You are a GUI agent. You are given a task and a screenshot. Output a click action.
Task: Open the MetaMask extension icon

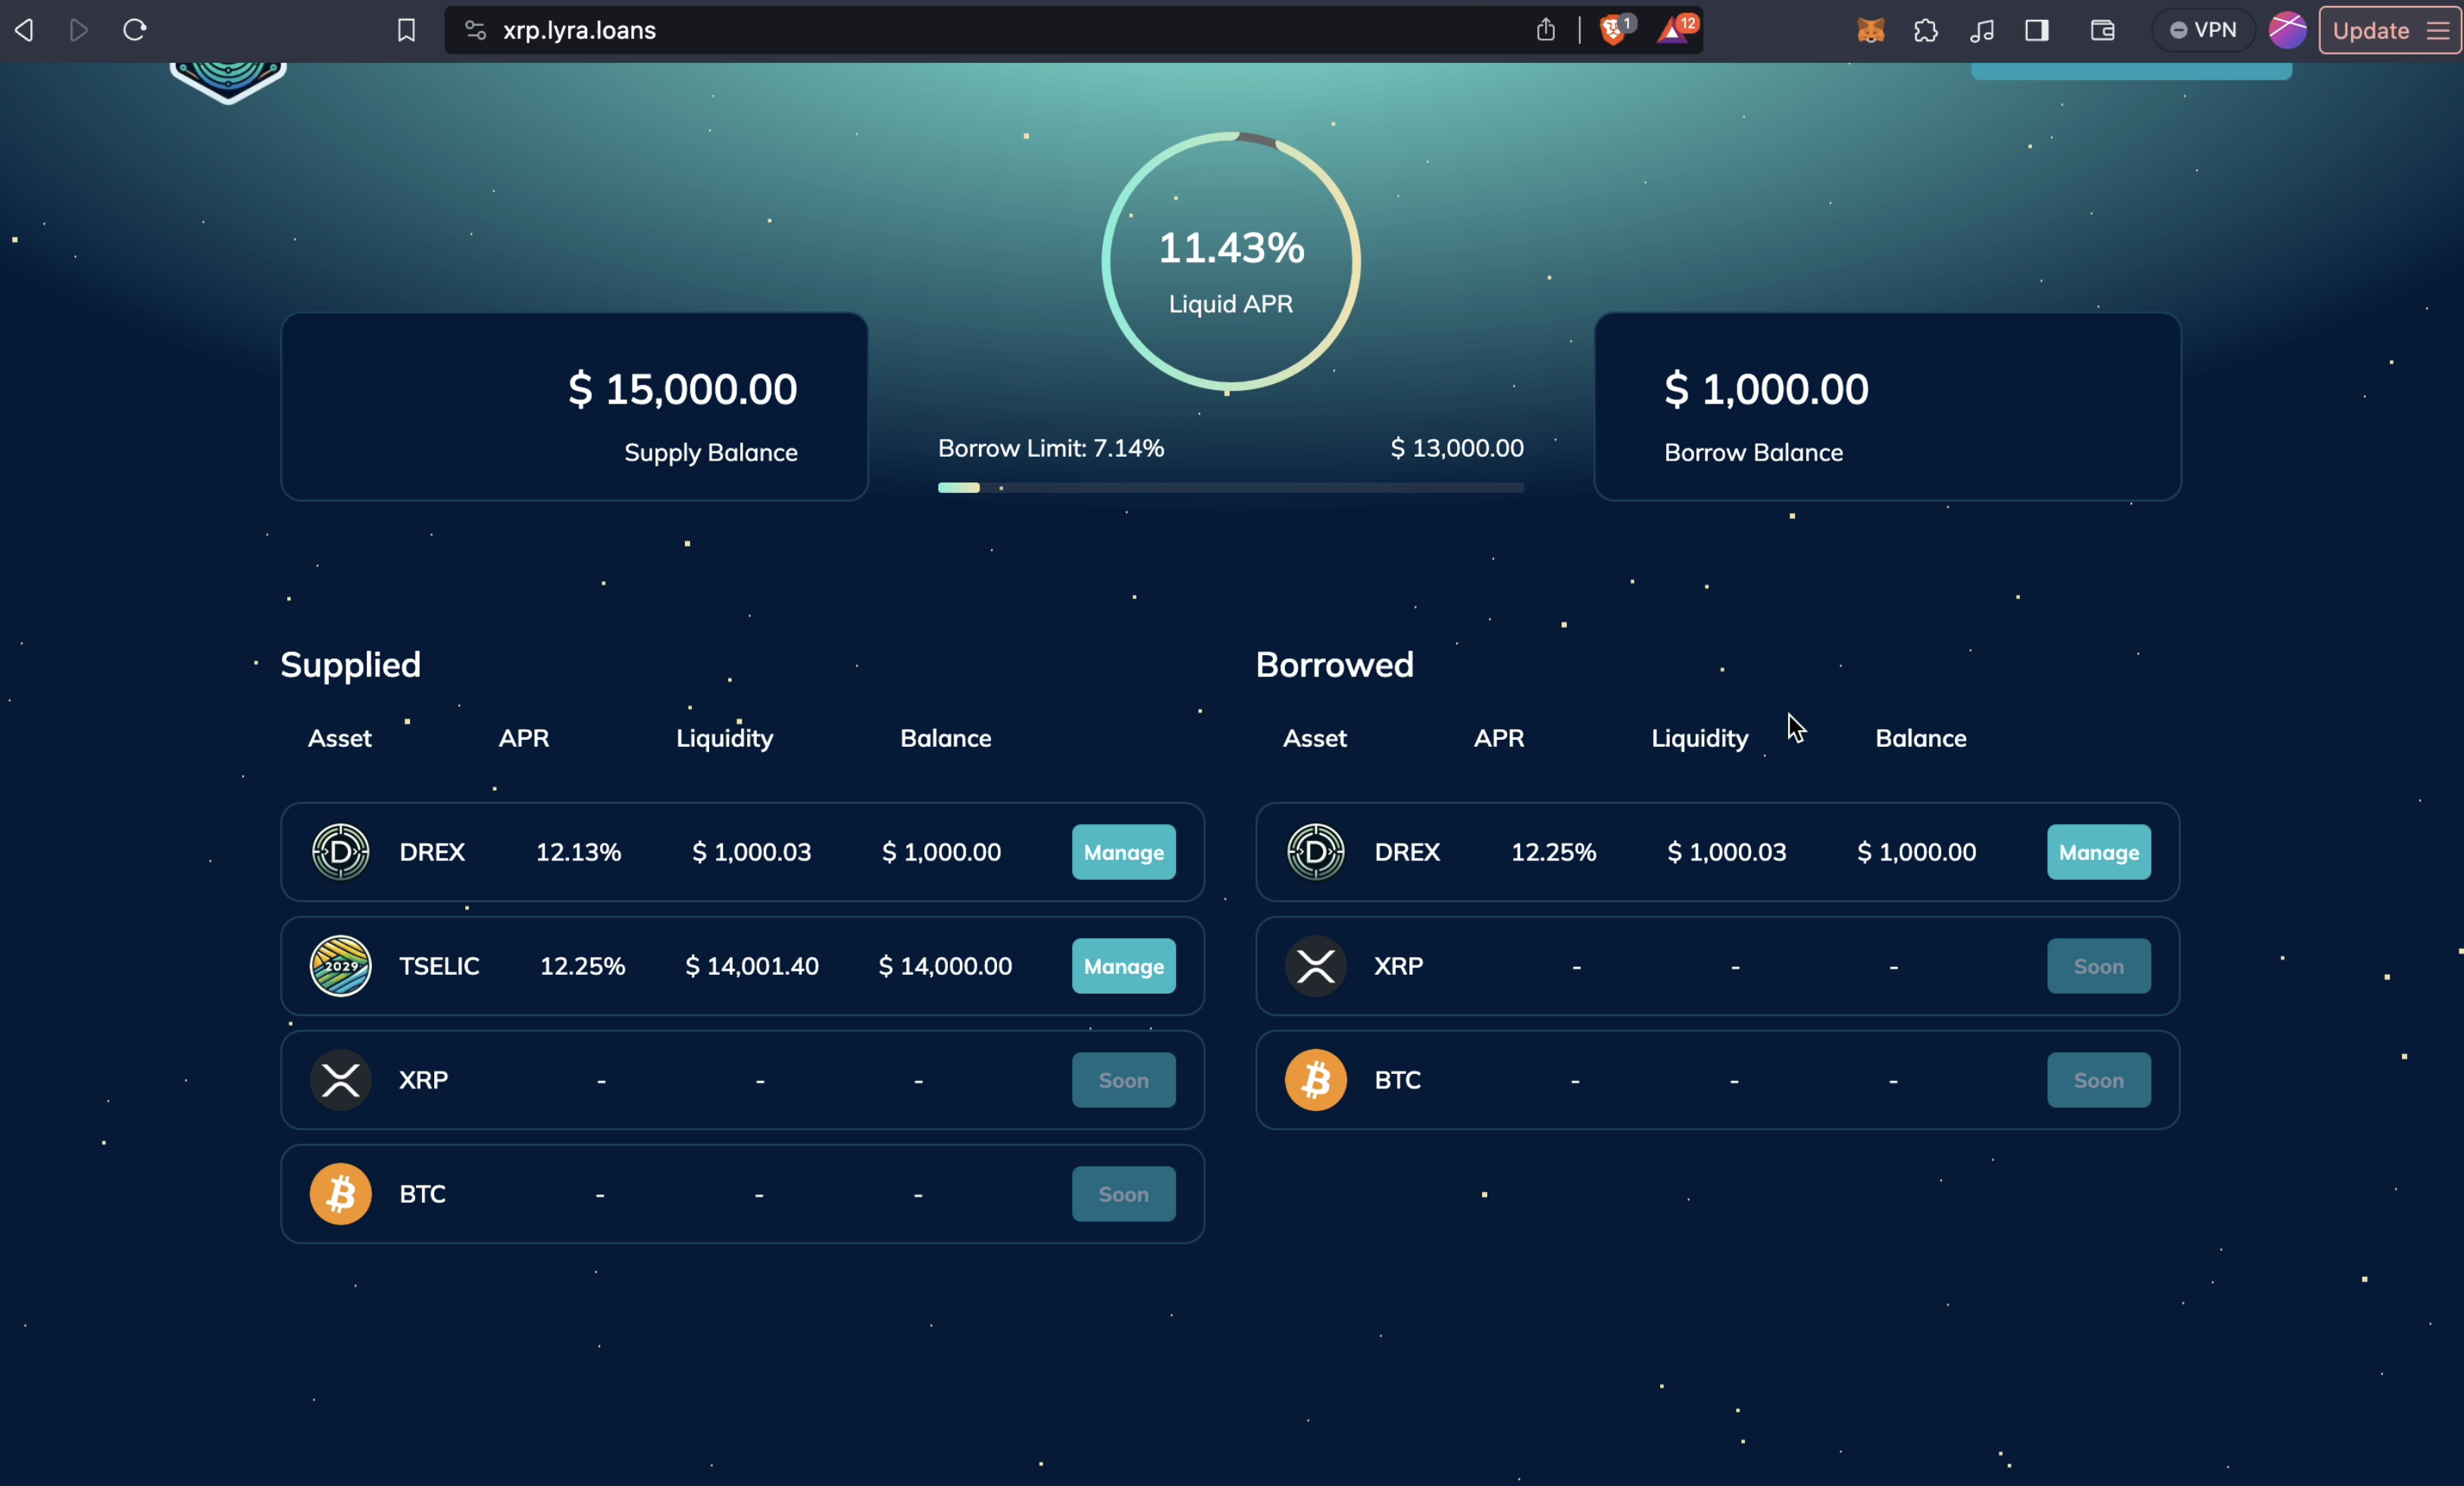(x=1869, y=29)
